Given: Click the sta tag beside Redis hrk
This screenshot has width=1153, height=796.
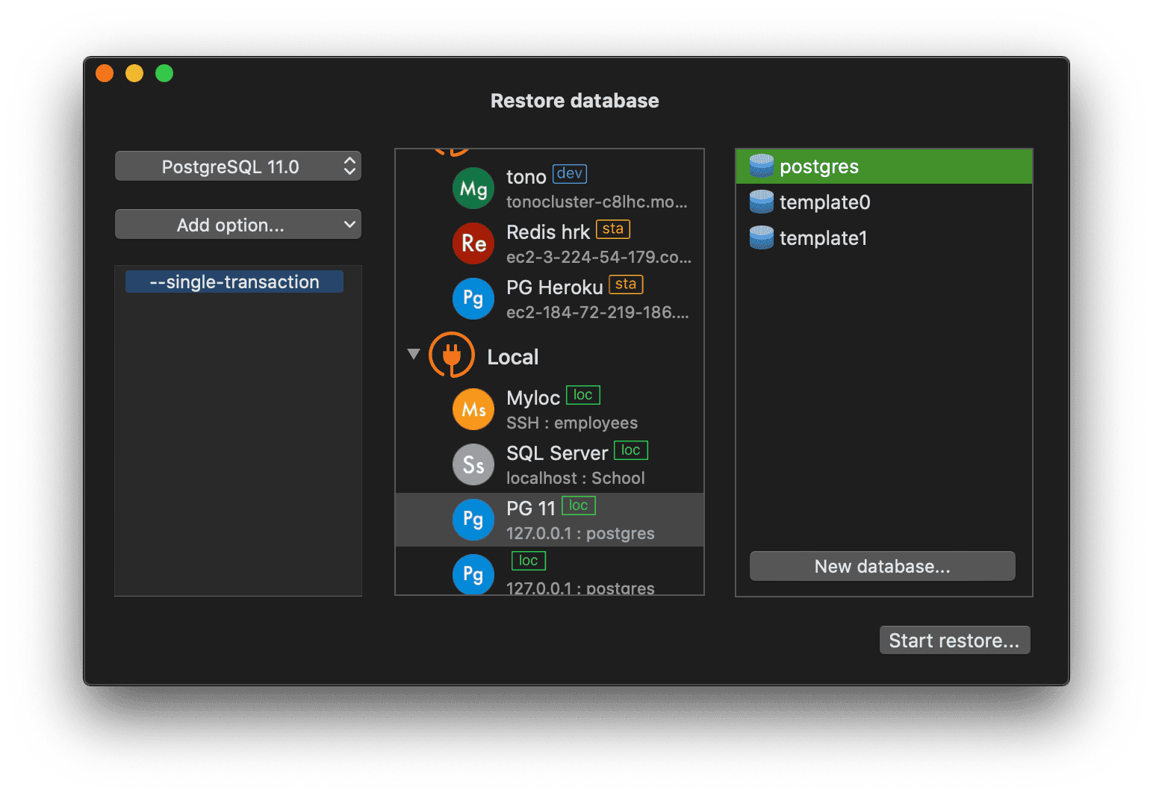Looking at the screenshot, I should [x=613, y=228].
